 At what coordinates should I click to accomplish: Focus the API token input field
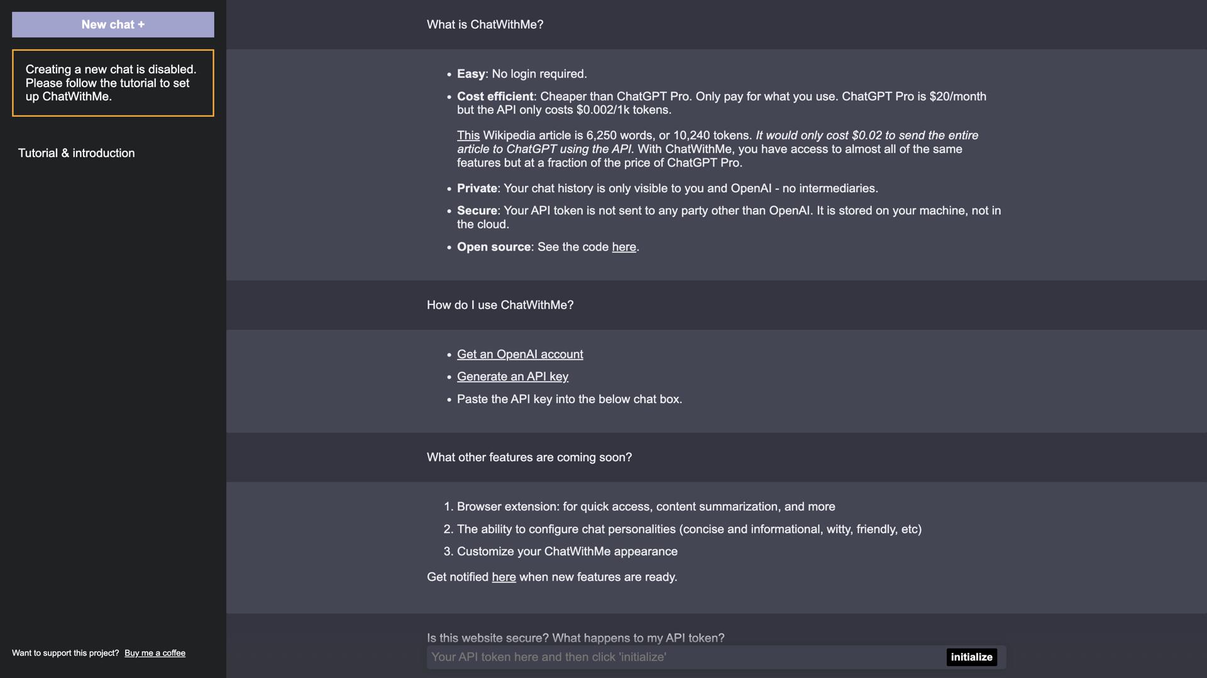685,657
